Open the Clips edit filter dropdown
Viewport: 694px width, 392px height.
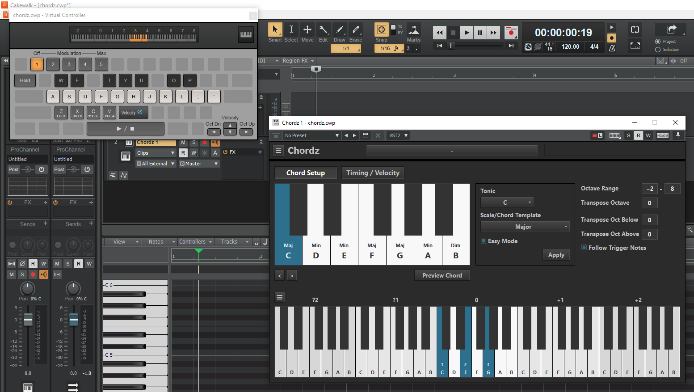pos(156,153)
